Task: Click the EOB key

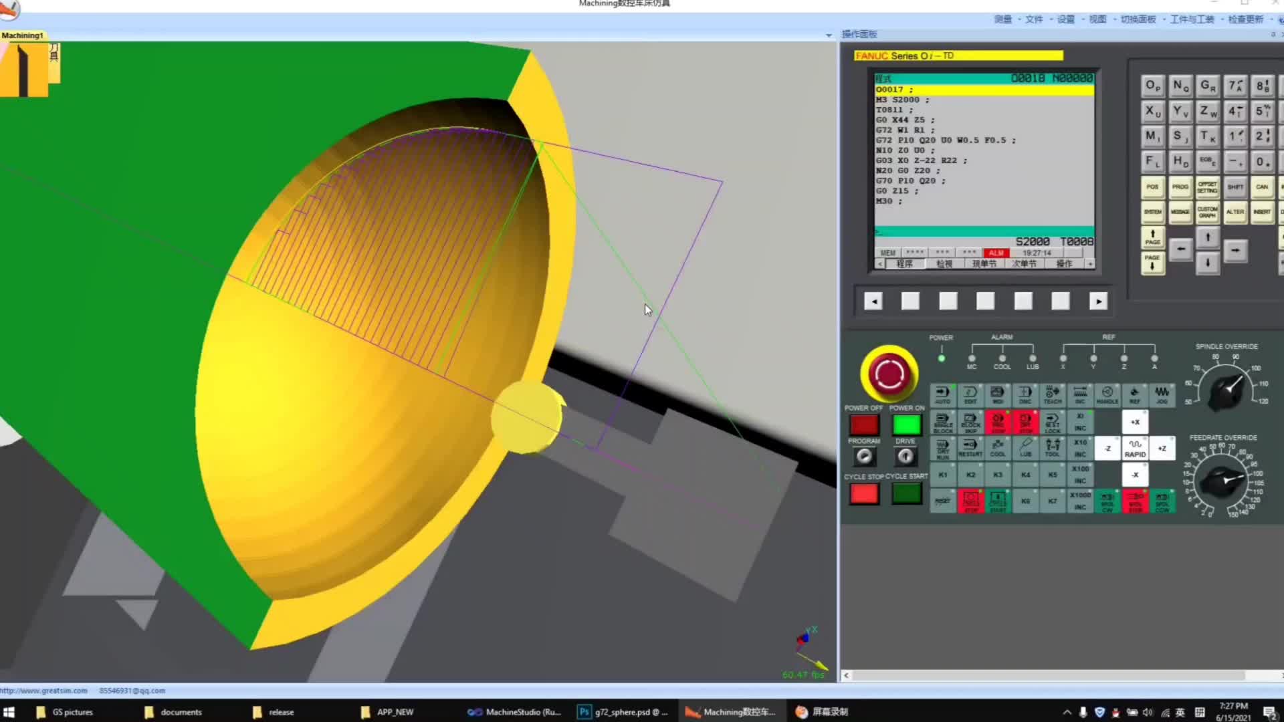Action: pyautogui.click(x=1207, y=161)
